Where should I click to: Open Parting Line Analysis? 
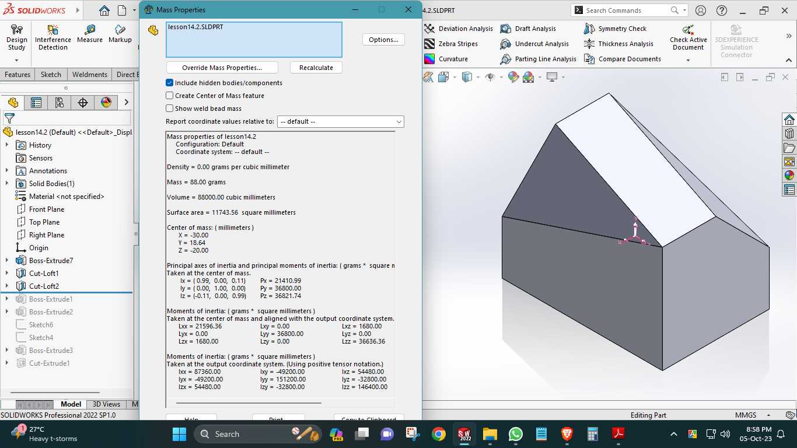point(538,59)
